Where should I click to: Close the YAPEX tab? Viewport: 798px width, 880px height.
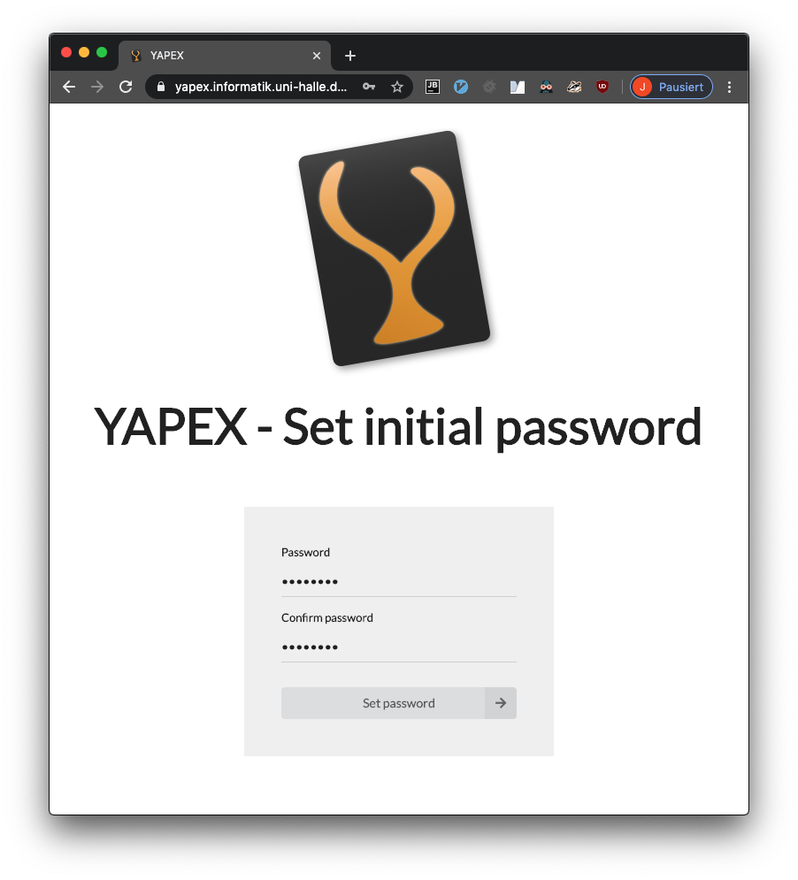click(317, 56)
